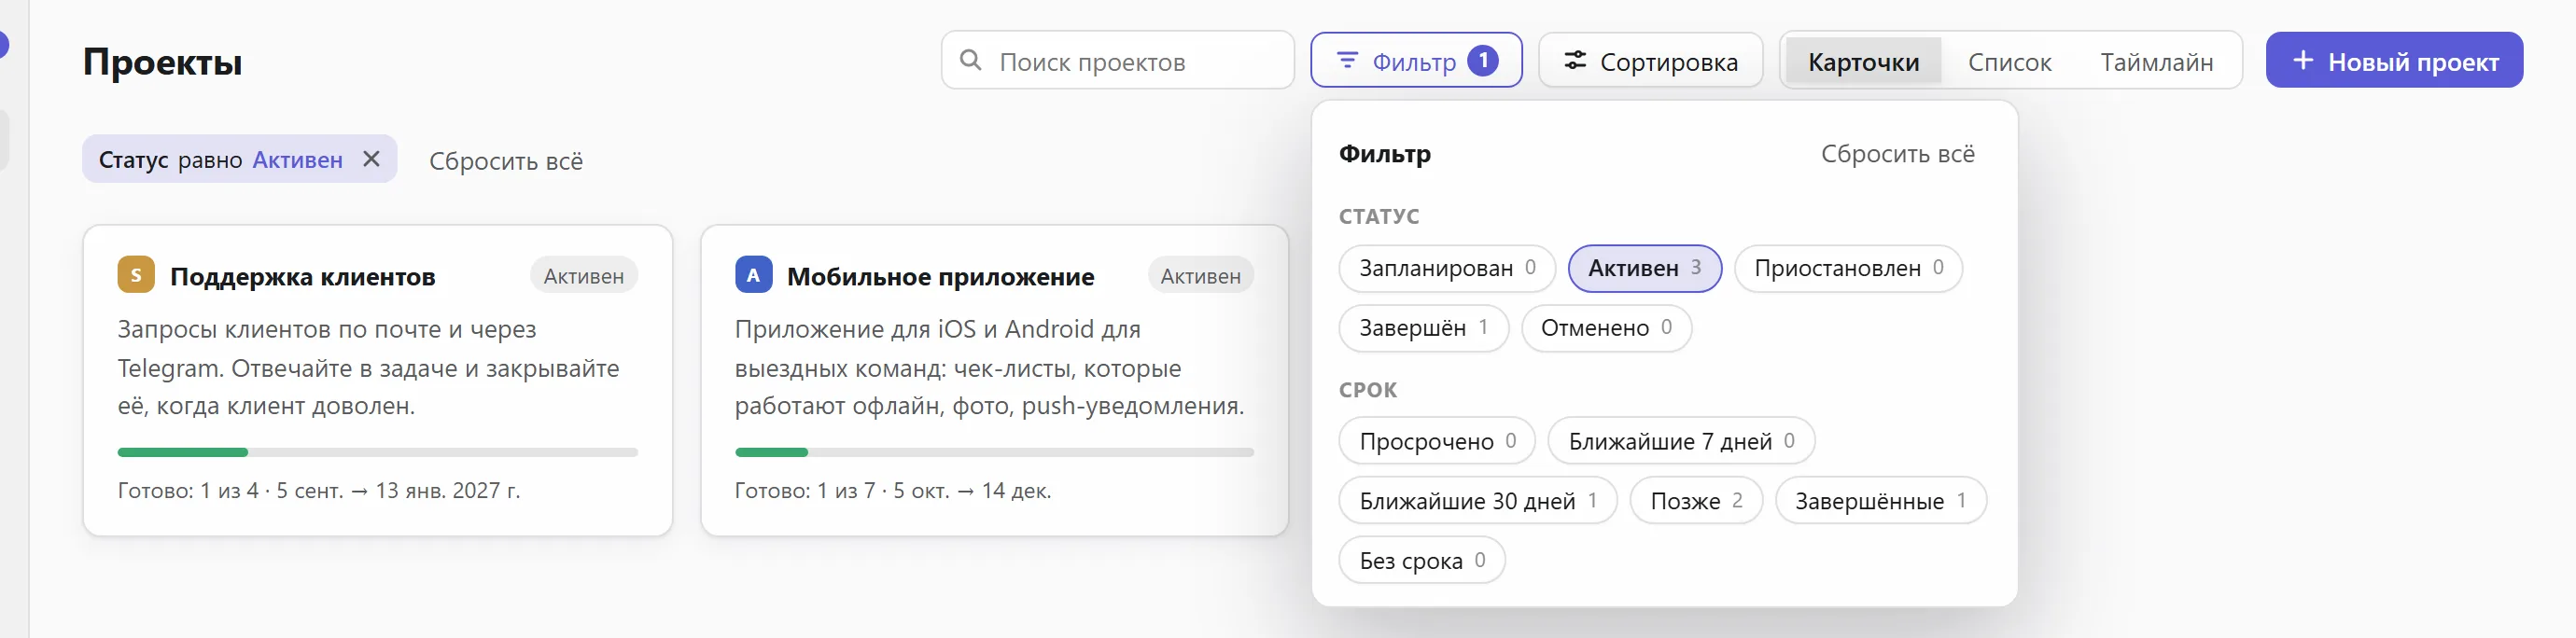
Task: Toggle the Позже deadline filter
Action: pos(1696,501)
